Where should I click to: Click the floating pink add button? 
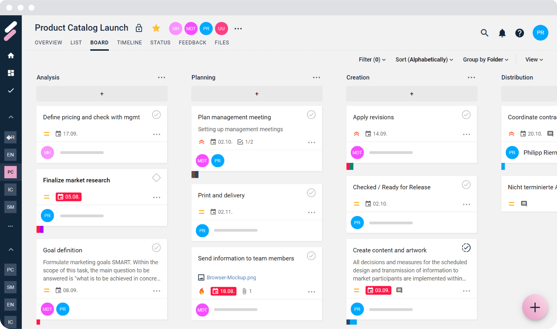tap(535, 307)
